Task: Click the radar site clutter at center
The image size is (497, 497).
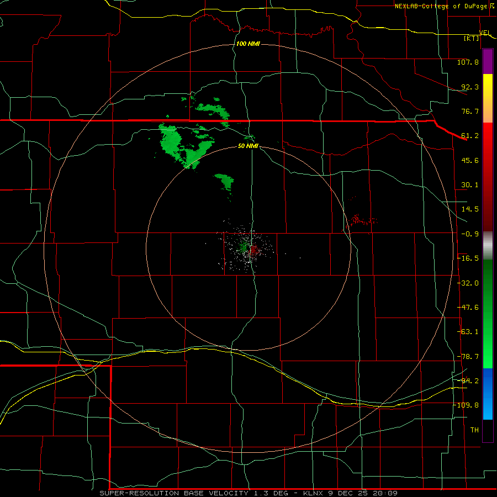Action: [x=249, y=249]
